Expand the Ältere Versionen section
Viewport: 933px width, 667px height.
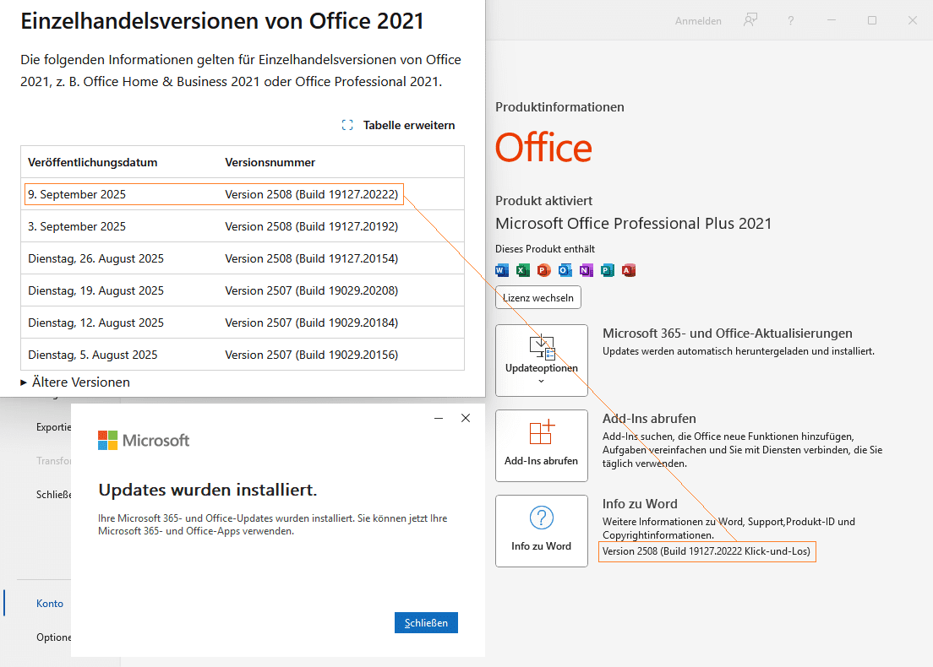(75, 382)
